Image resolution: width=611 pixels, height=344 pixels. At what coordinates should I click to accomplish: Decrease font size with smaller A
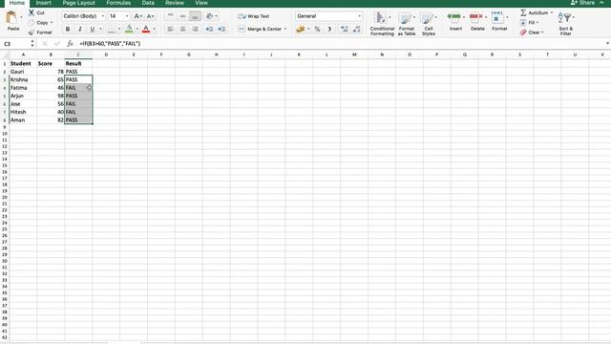[x=151, y=16]
